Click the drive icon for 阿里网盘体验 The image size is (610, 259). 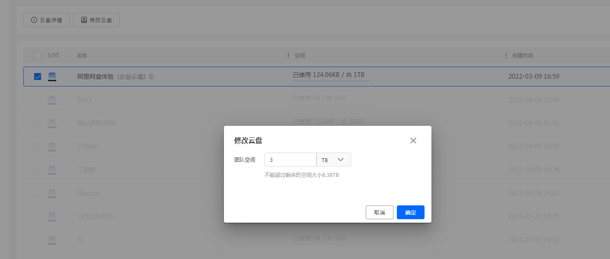click(52, 77)
